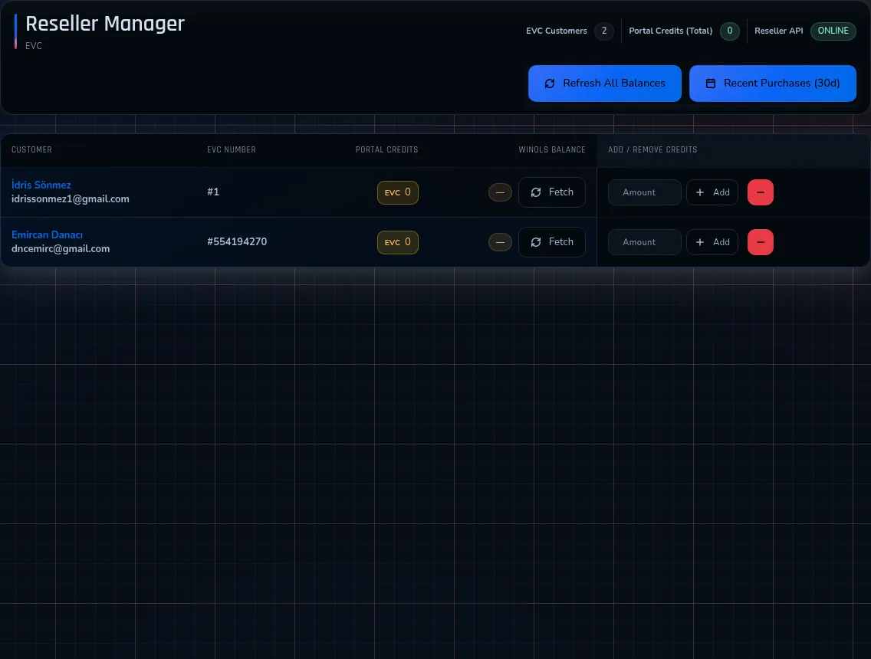Click the Add / Remove Credits column header

tap(652, 150)
